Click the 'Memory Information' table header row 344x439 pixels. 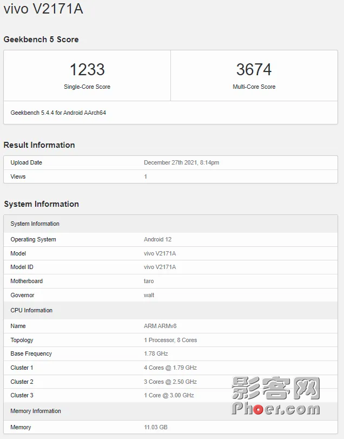click(x=170, y=411)
